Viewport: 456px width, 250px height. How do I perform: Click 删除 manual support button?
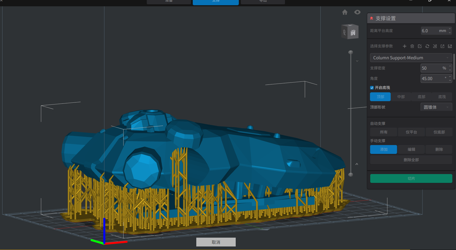point(439,150)
